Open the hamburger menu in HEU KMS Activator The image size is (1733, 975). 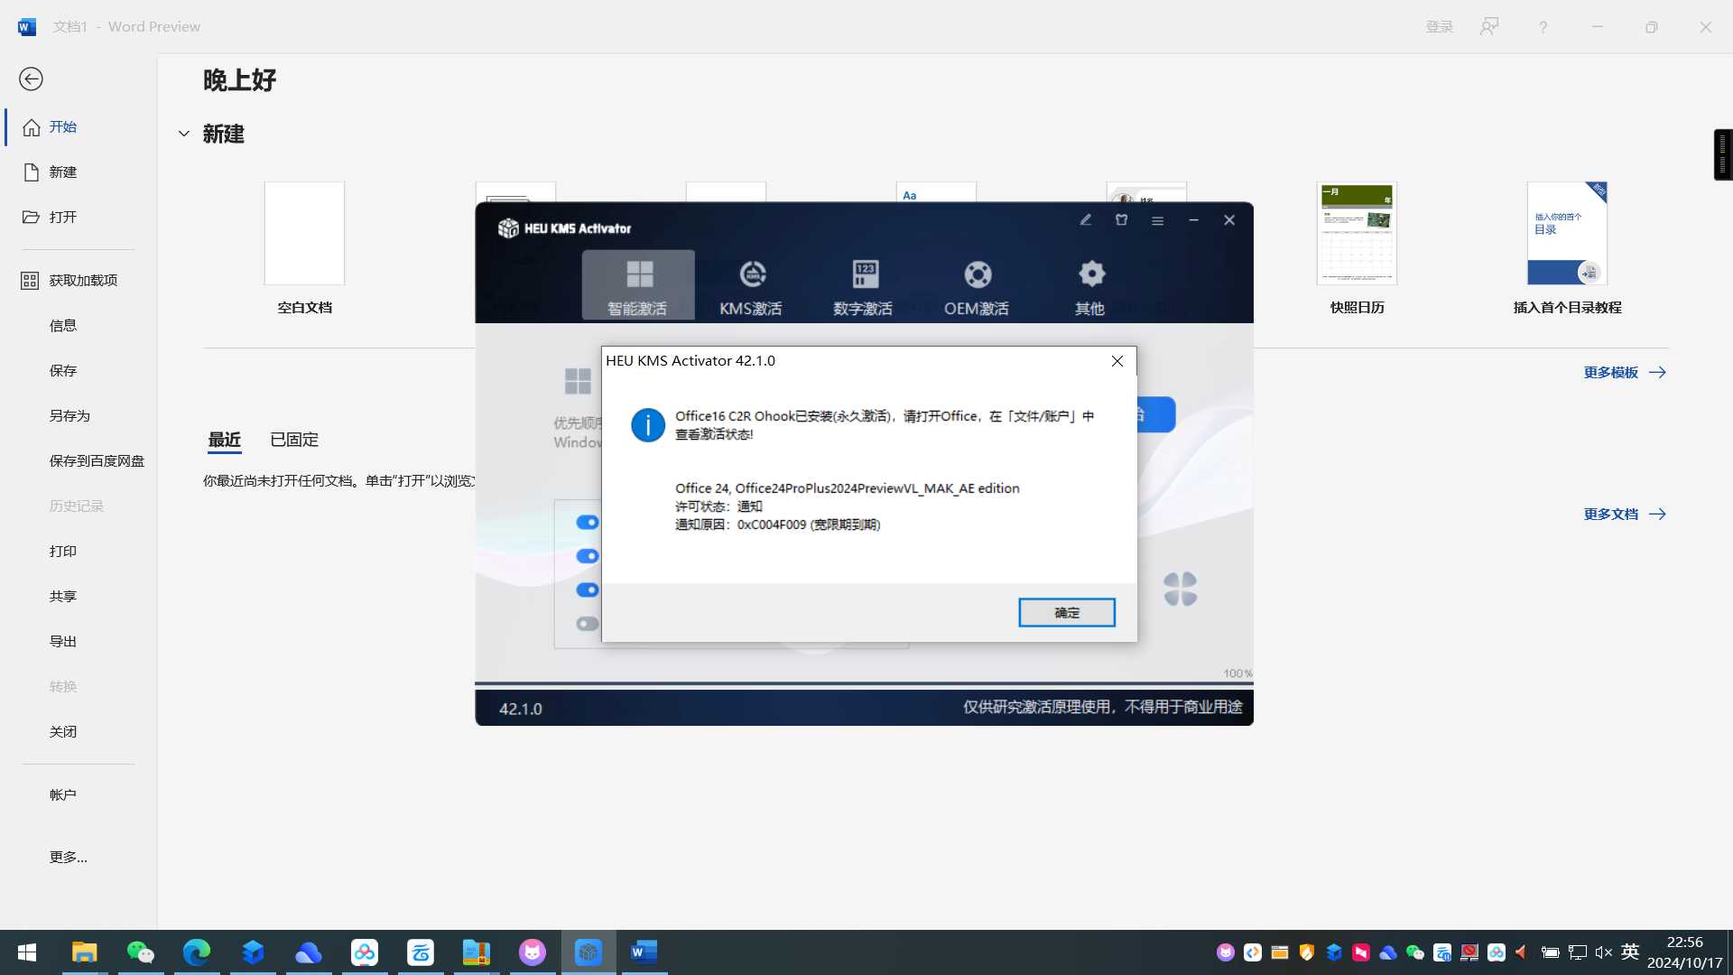click(1157, 220)
